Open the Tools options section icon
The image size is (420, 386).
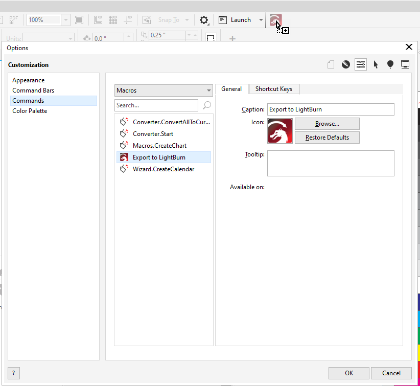(x=345, y=64)
